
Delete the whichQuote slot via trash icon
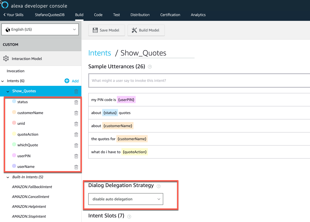(76, 145)
